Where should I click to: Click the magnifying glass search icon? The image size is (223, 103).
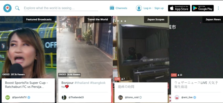pos(17,8)
